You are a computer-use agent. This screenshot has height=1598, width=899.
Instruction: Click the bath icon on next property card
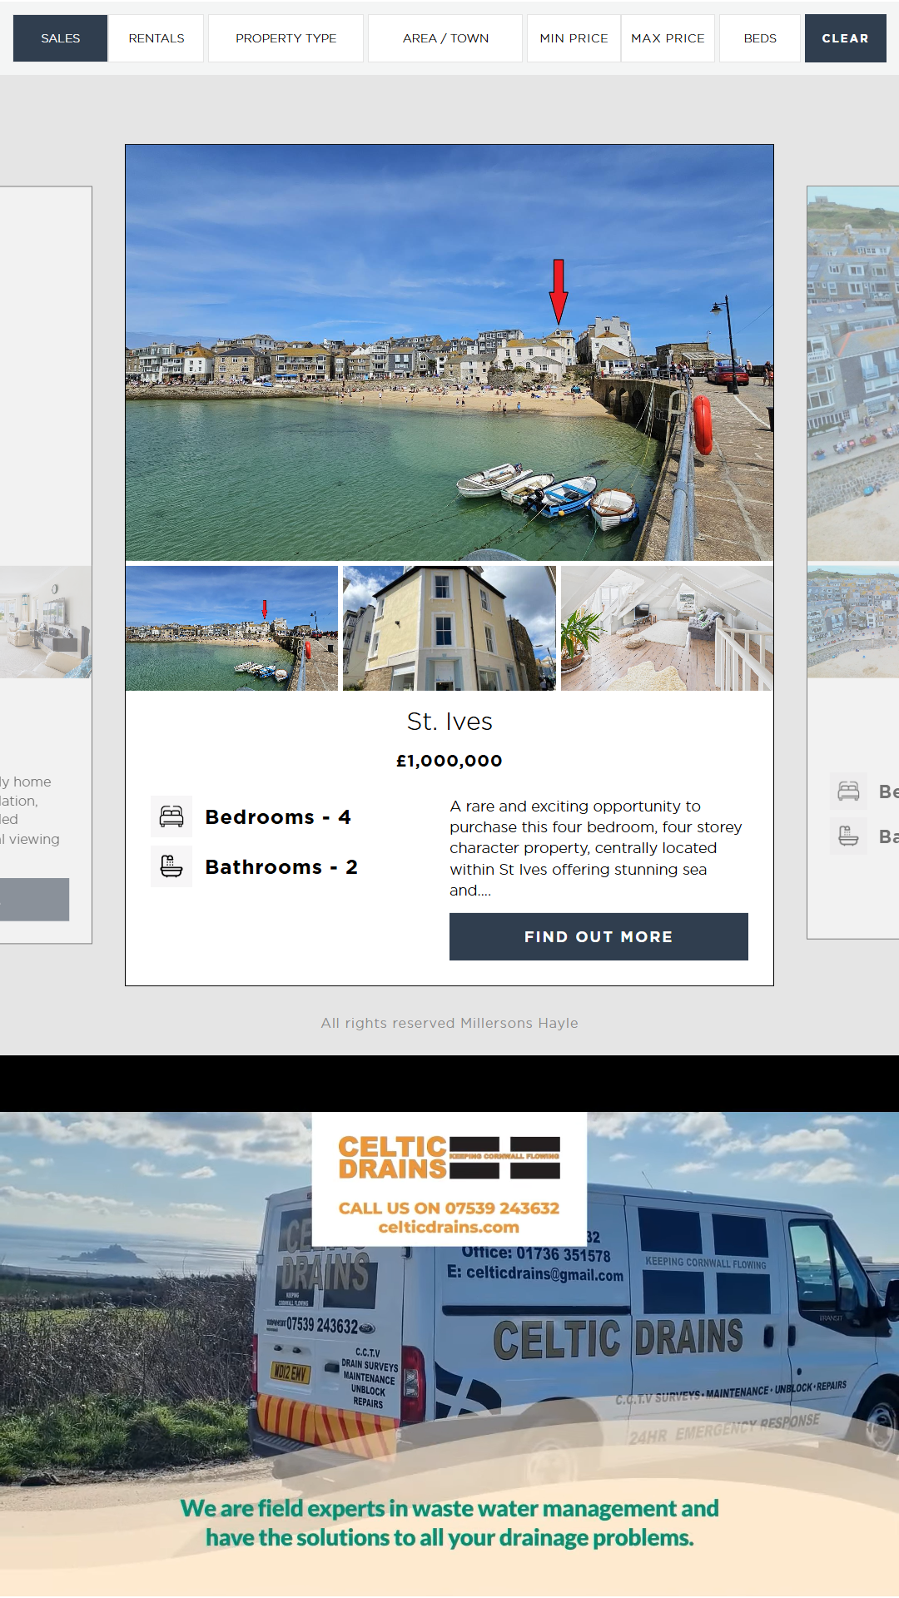(848, 836)
